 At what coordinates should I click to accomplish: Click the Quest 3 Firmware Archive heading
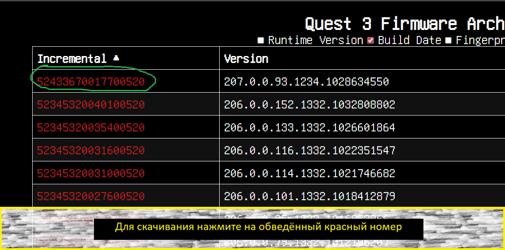point(405,23)
